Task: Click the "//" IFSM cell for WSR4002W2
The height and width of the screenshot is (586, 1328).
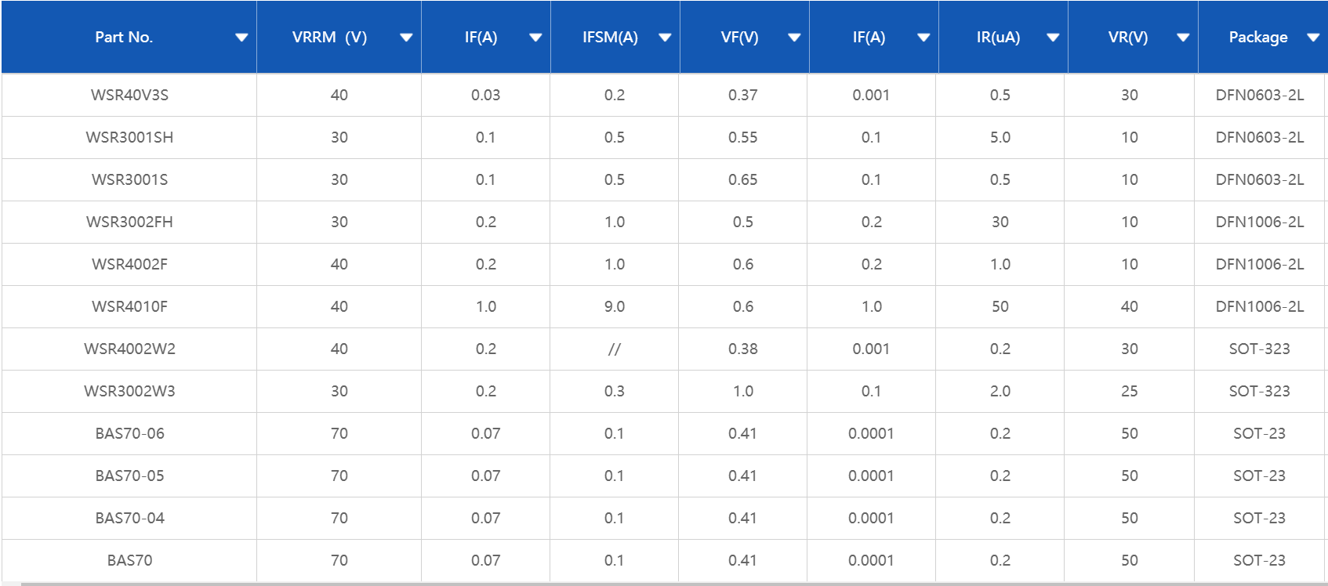Action: 614,349
